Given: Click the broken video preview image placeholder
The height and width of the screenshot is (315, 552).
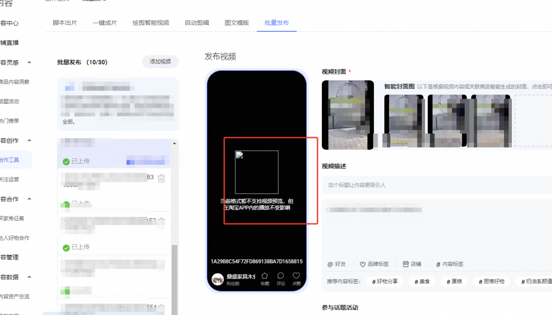Looking at the screenshot, I should 257,172.
